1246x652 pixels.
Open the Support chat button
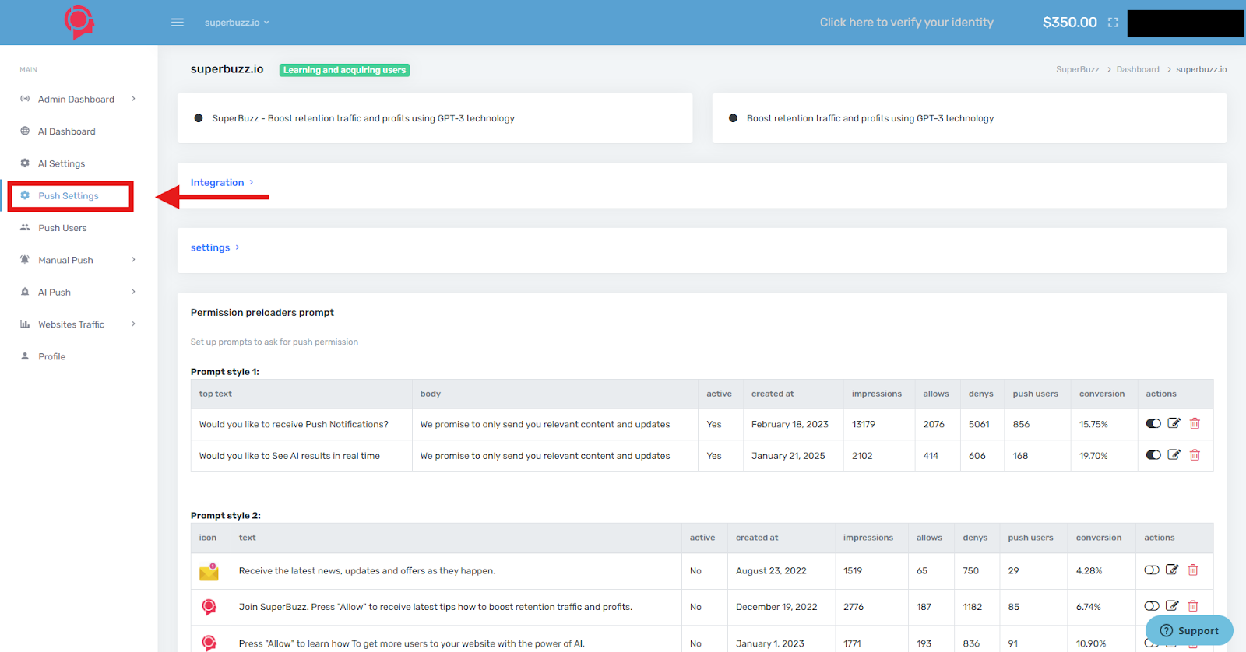(1189, 631)
